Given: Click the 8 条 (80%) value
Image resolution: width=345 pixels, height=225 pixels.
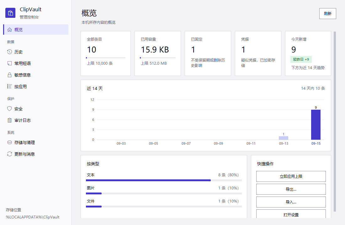Looking at the screenshot, I should click(x=228, y=175).
